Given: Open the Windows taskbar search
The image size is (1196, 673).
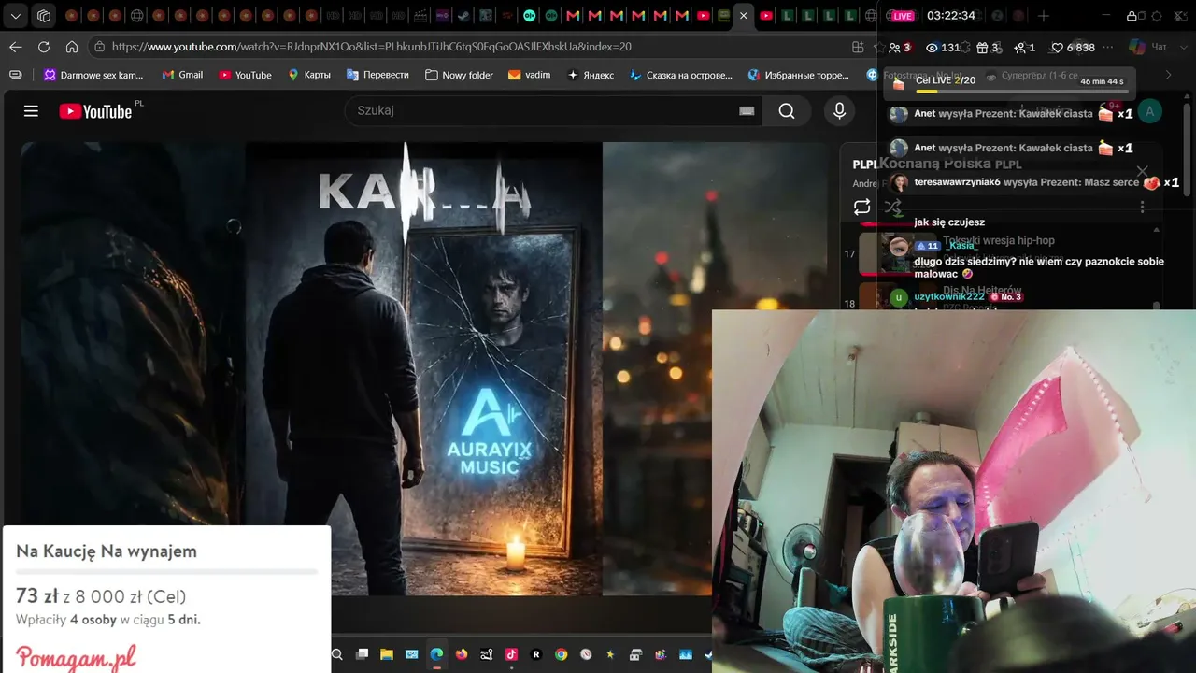Looking at the screenshot, I should [337, 655].
